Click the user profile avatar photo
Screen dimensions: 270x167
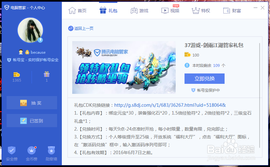(30, 30)
